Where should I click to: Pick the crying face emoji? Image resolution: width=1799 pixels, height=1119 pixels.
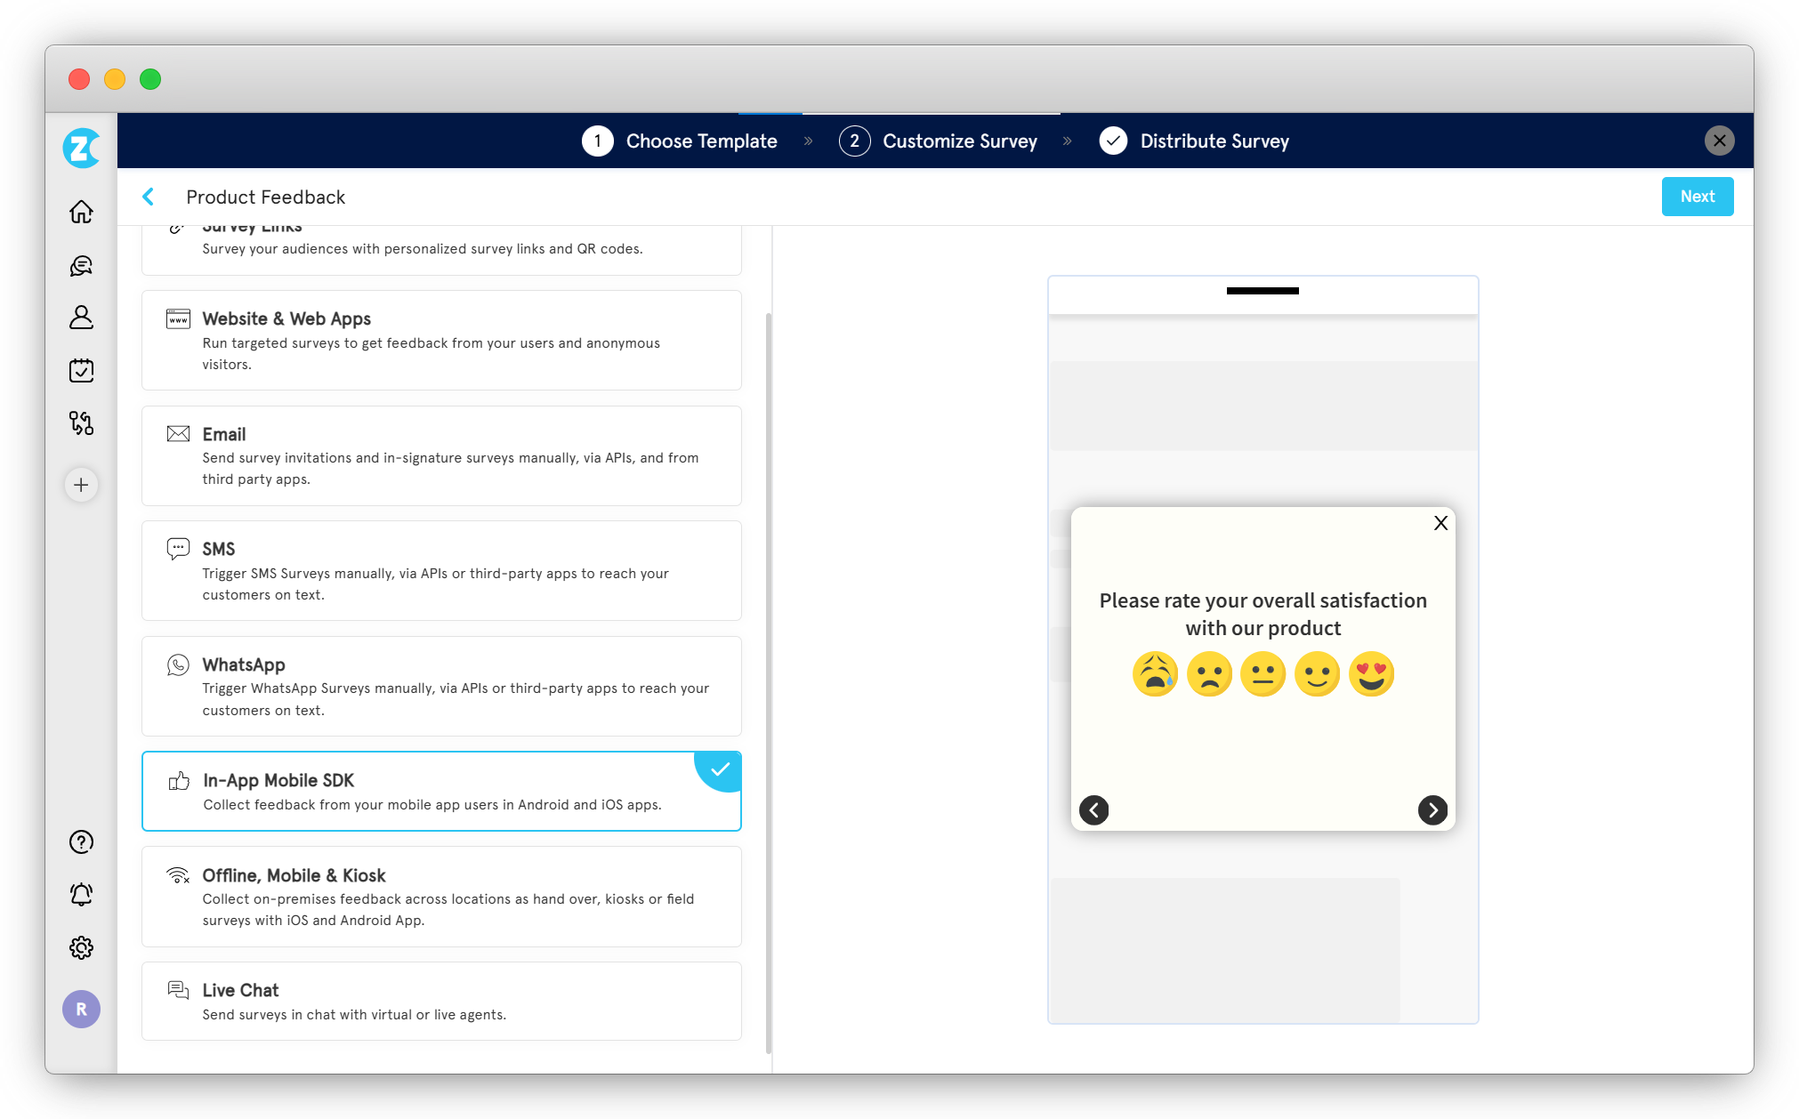click(x=1155, y=674)
